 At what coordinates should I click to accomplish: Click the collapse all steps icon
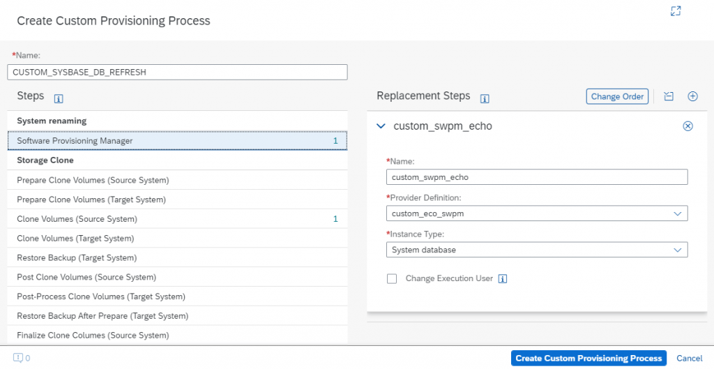click(669, 96)
